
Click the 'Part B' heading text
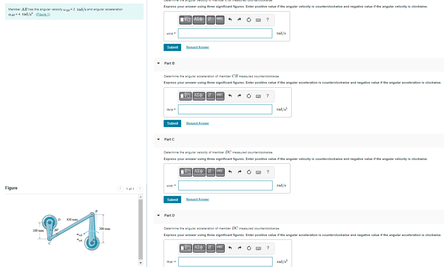tap(169, 63)
